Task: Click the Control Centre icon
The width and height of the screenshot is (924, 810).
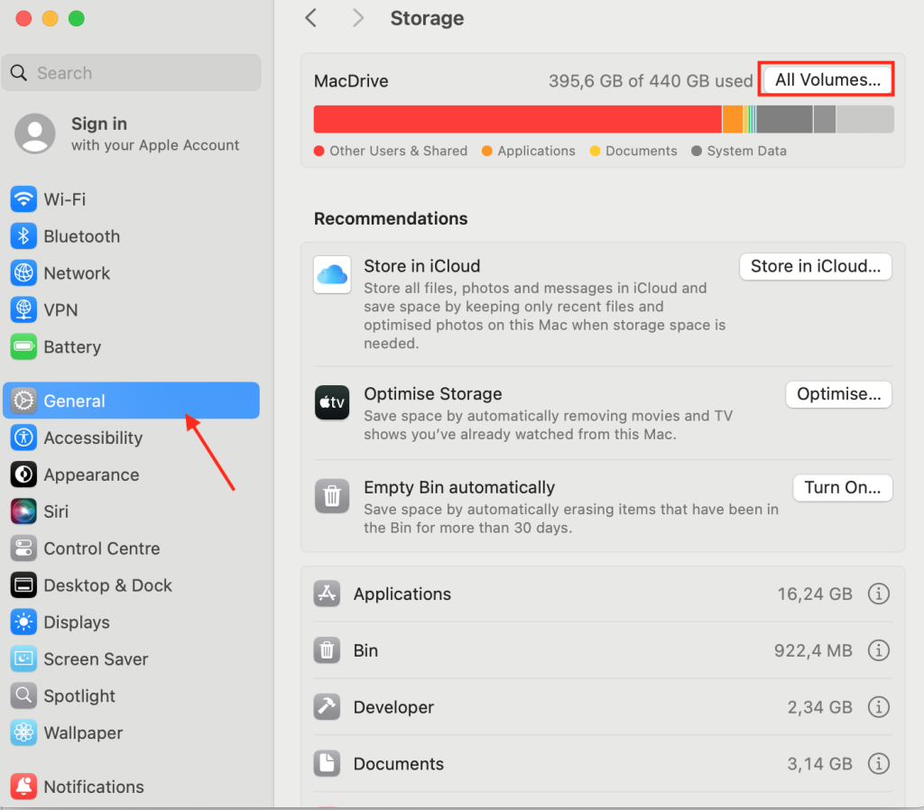Action: tap(23, 548)
